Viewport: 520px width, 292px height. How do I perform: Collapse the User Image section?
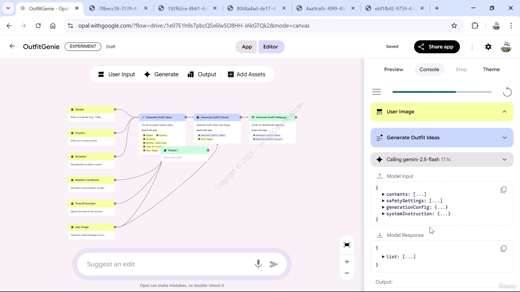click(x=442, y=112)
